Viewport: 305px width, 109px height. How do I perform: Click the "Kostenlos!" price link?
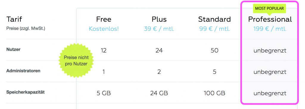(104, 29)
